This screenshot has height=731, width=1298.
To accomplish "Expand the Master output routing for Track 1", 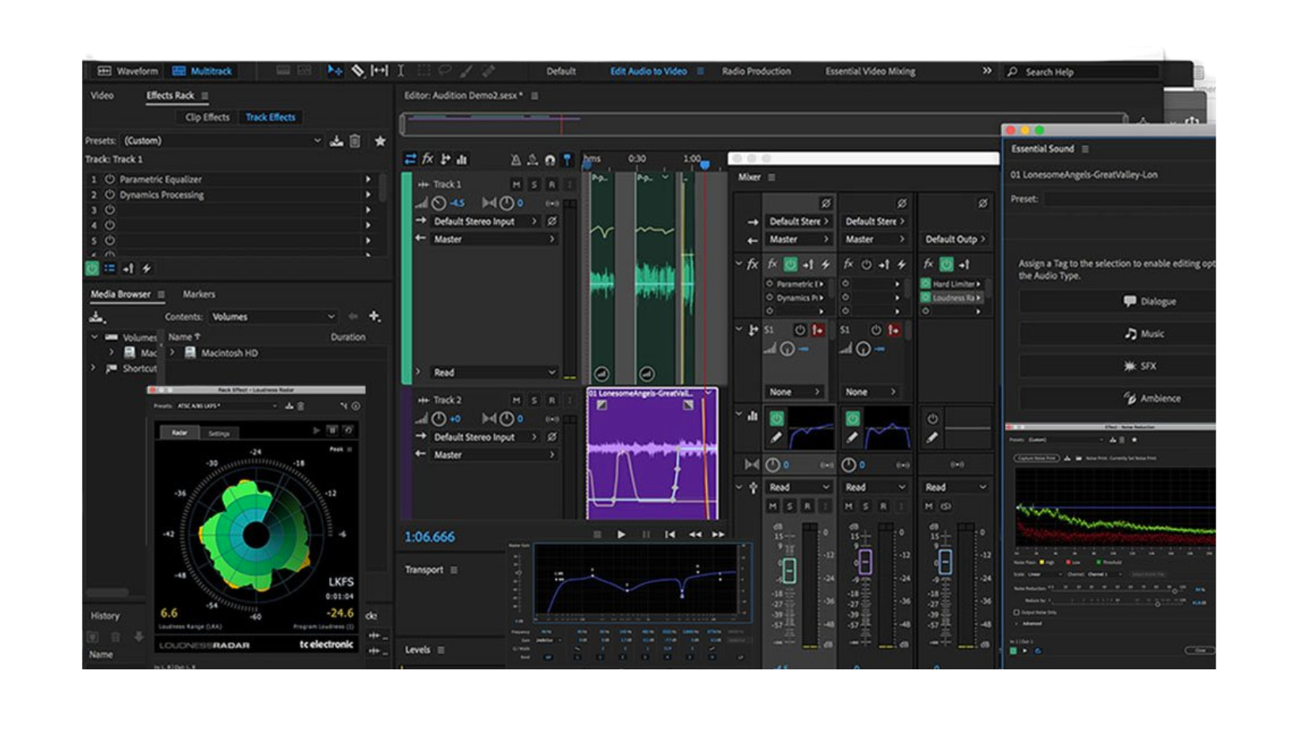I will tap(553, 239).
